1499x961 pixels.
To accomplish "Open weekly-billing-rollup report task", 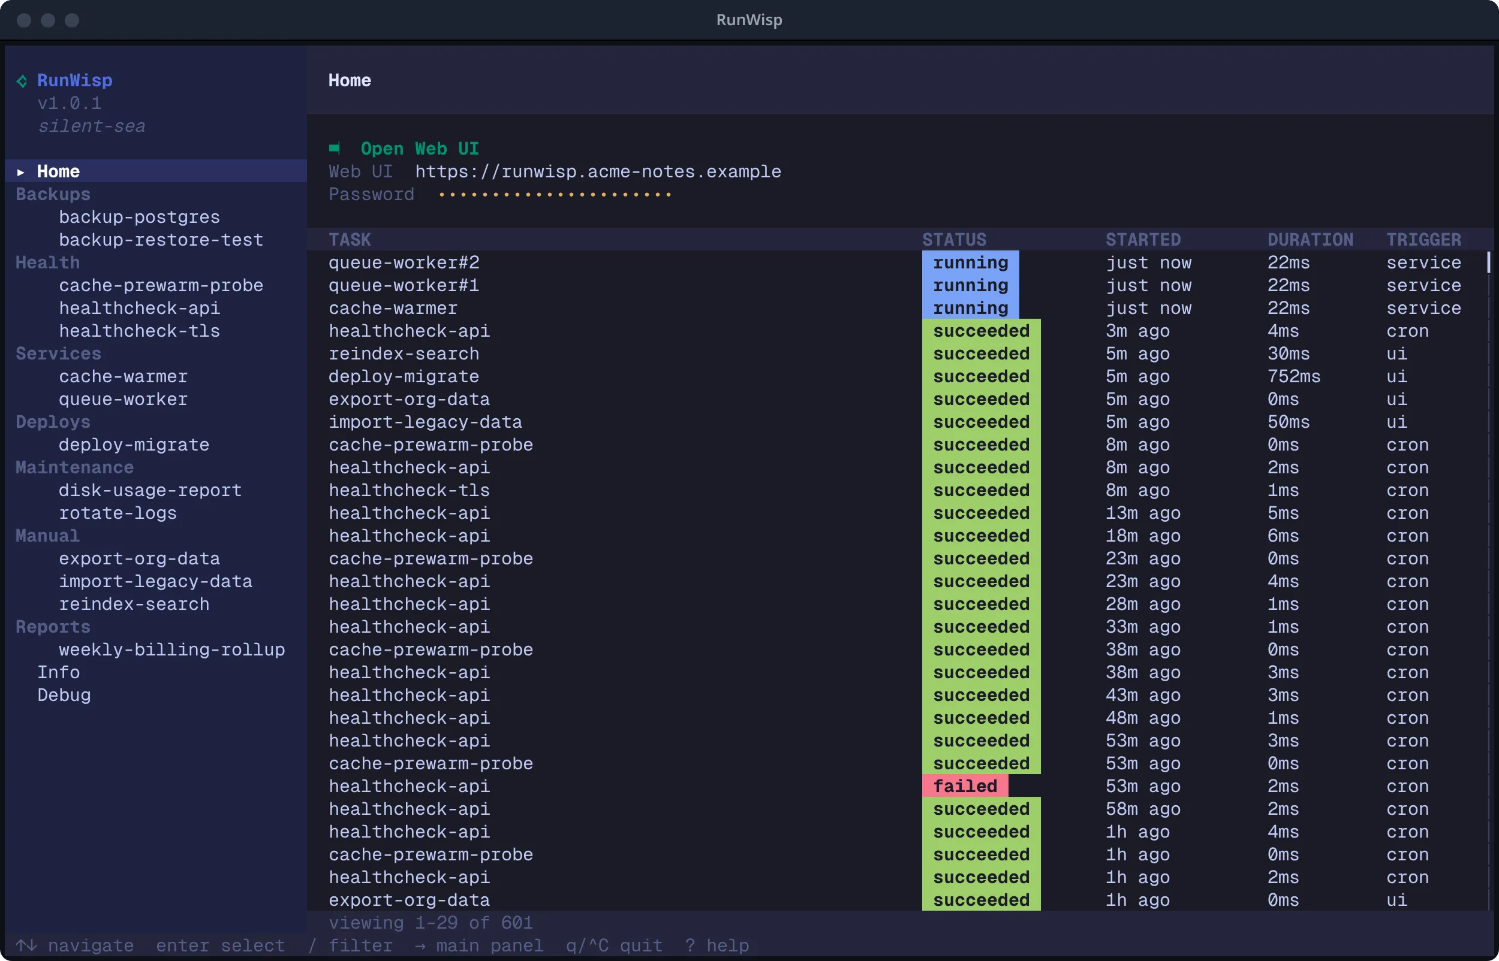I will click(171, 649).
